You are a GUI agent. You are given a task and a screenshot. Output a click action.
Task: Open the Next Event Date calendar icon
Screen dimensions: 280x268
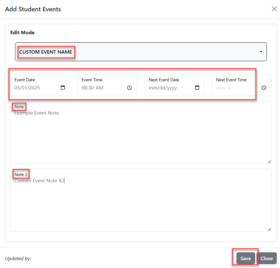[x=197, y=88]
